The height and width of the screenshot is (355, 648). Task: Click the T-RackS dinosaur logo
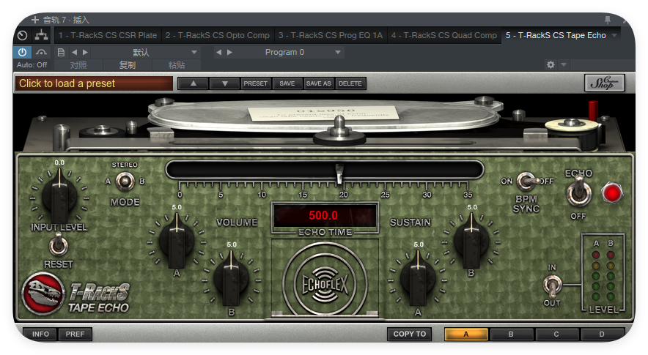point(43,293)
